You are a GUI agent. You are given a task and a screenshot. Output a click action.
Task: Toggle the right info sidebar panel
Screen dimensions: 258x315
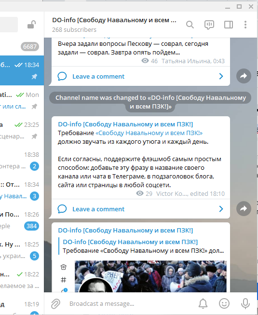(228, 25)
